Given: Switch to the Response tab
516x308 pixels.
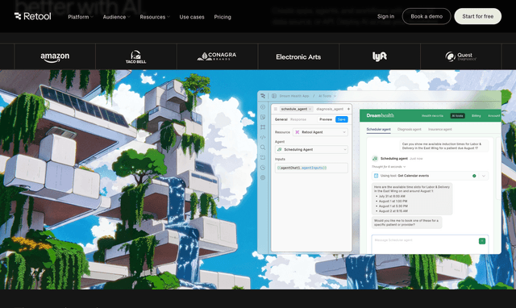Looking at the screenshot, I should point(298,119).
